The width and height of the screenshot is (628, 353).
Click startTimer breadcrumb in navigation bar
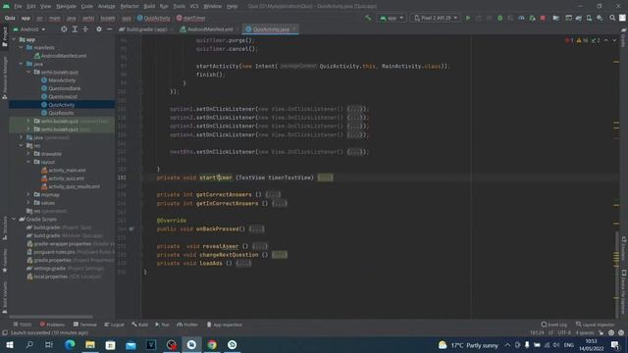tap(191, 18)
